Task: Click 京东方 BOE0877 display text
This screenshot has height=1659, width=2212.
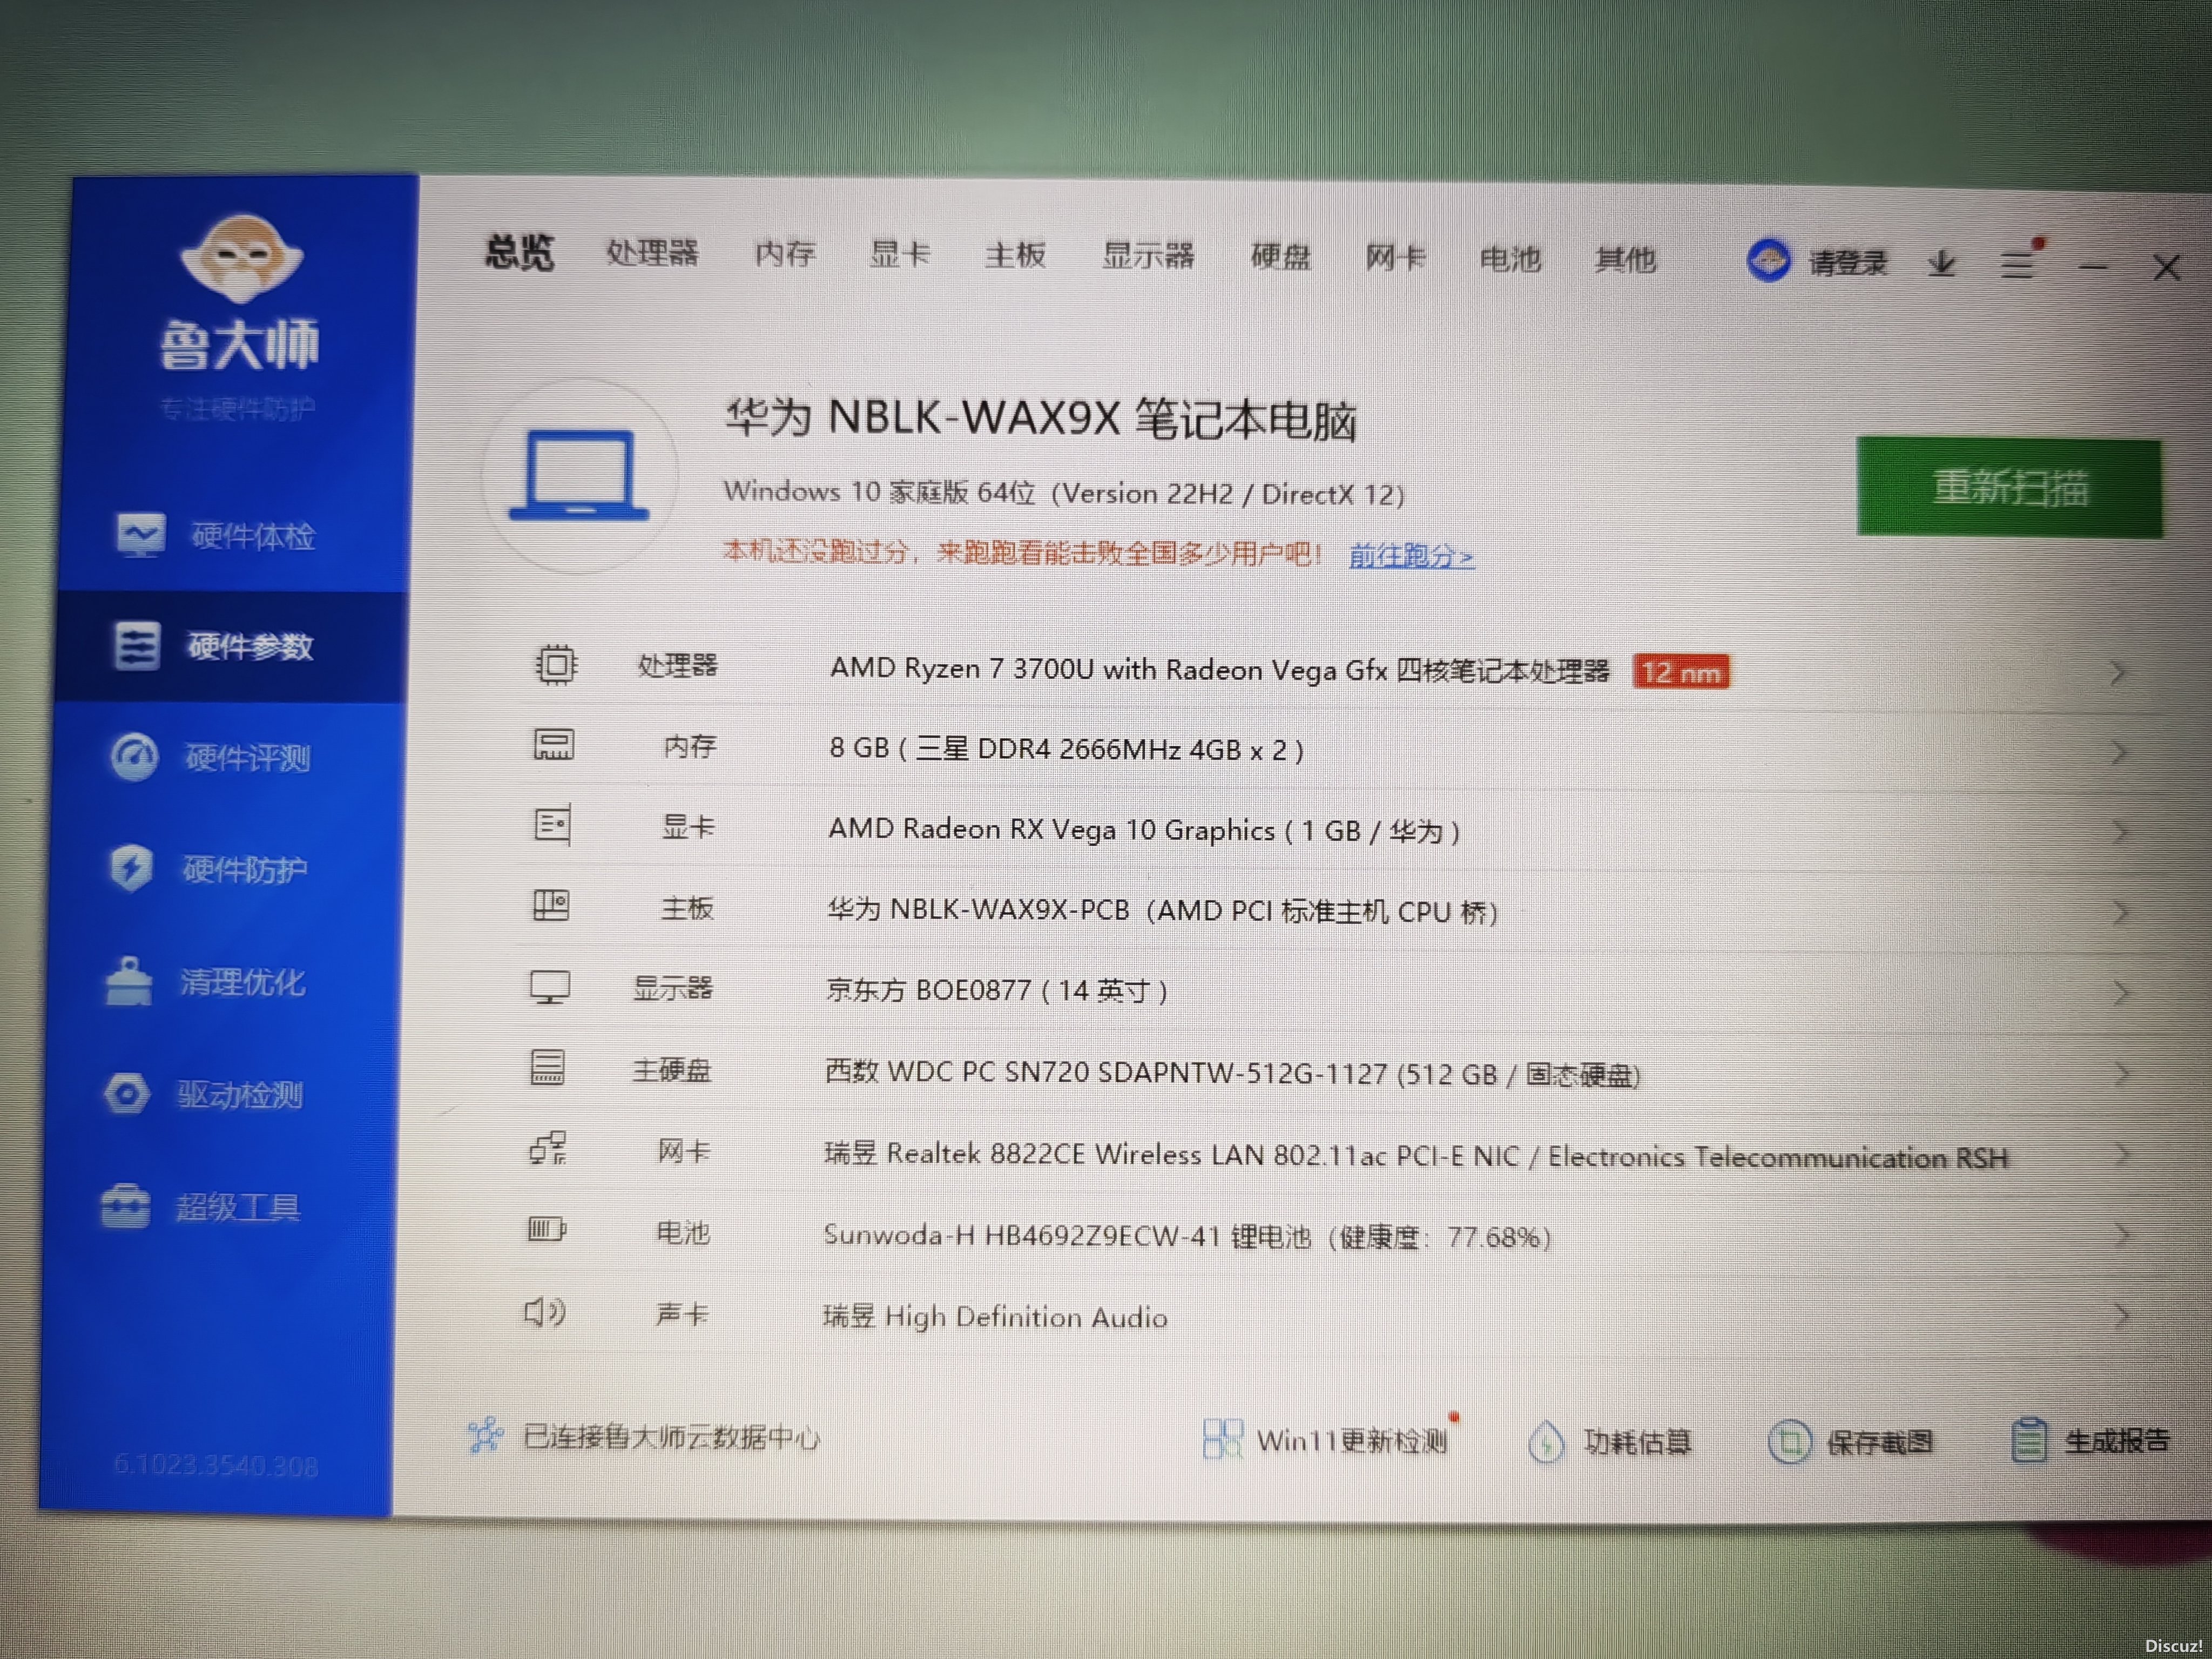Action: coord(996,990)
